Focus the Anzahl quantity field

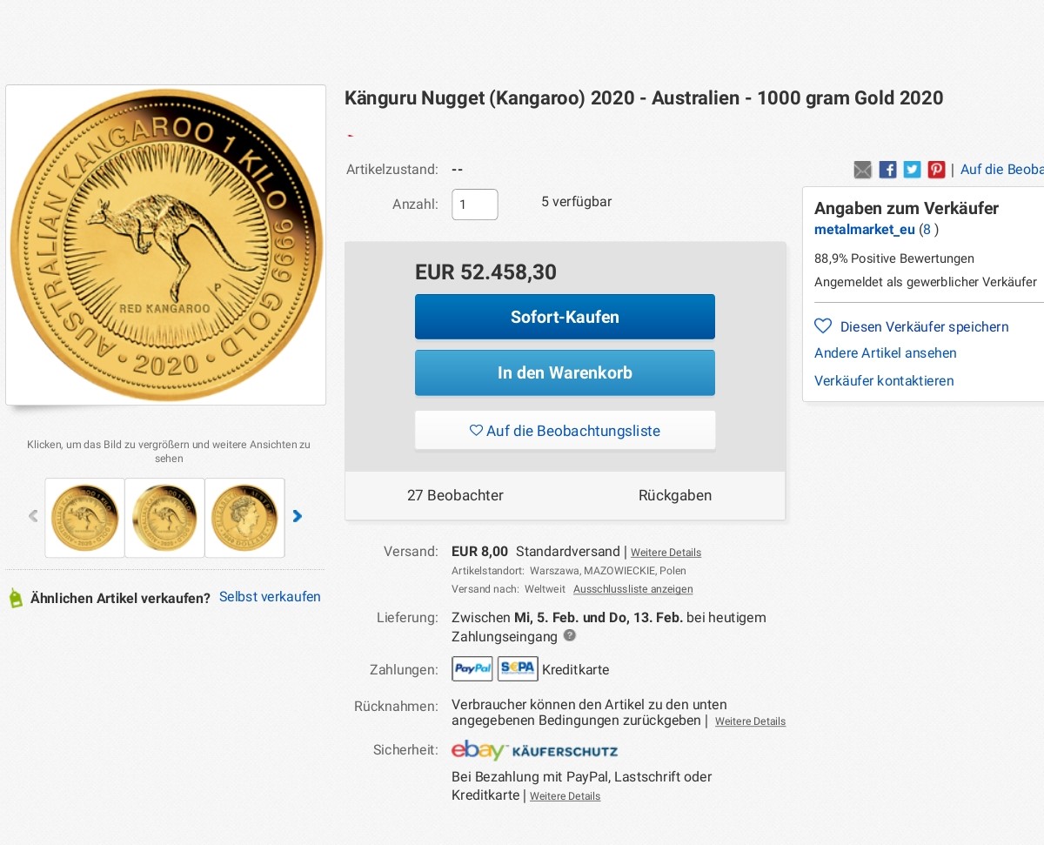coord(475,205)
